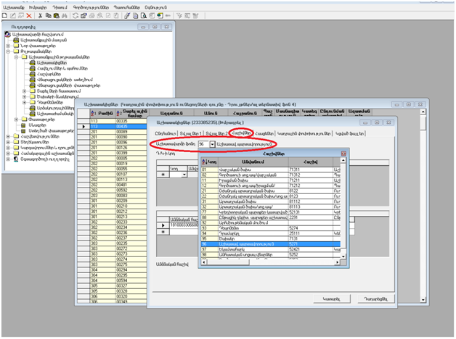Click the scissors cut icon
This screenshot has width=456, height=339.
tap(40, 14)
